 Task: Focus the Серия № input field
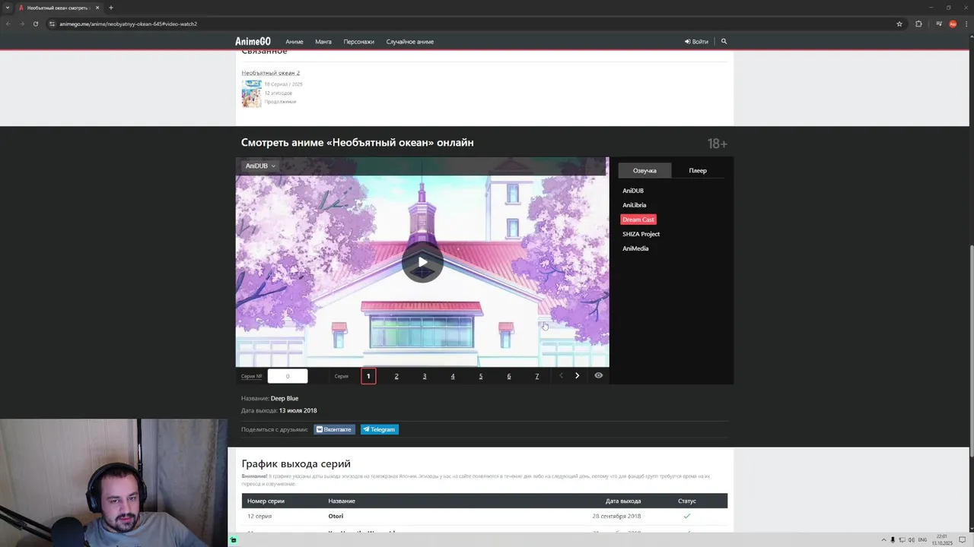[288, 376]
